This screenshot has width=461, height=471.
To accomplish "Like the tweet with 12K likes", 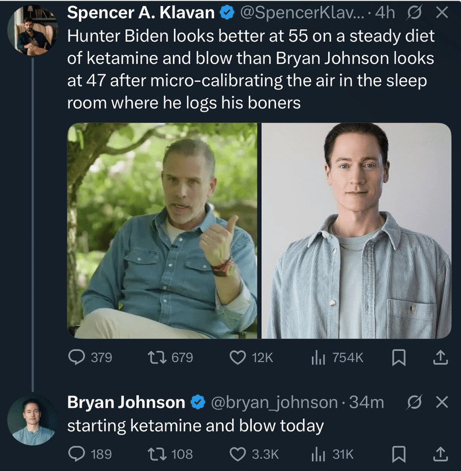I will 238,357.
